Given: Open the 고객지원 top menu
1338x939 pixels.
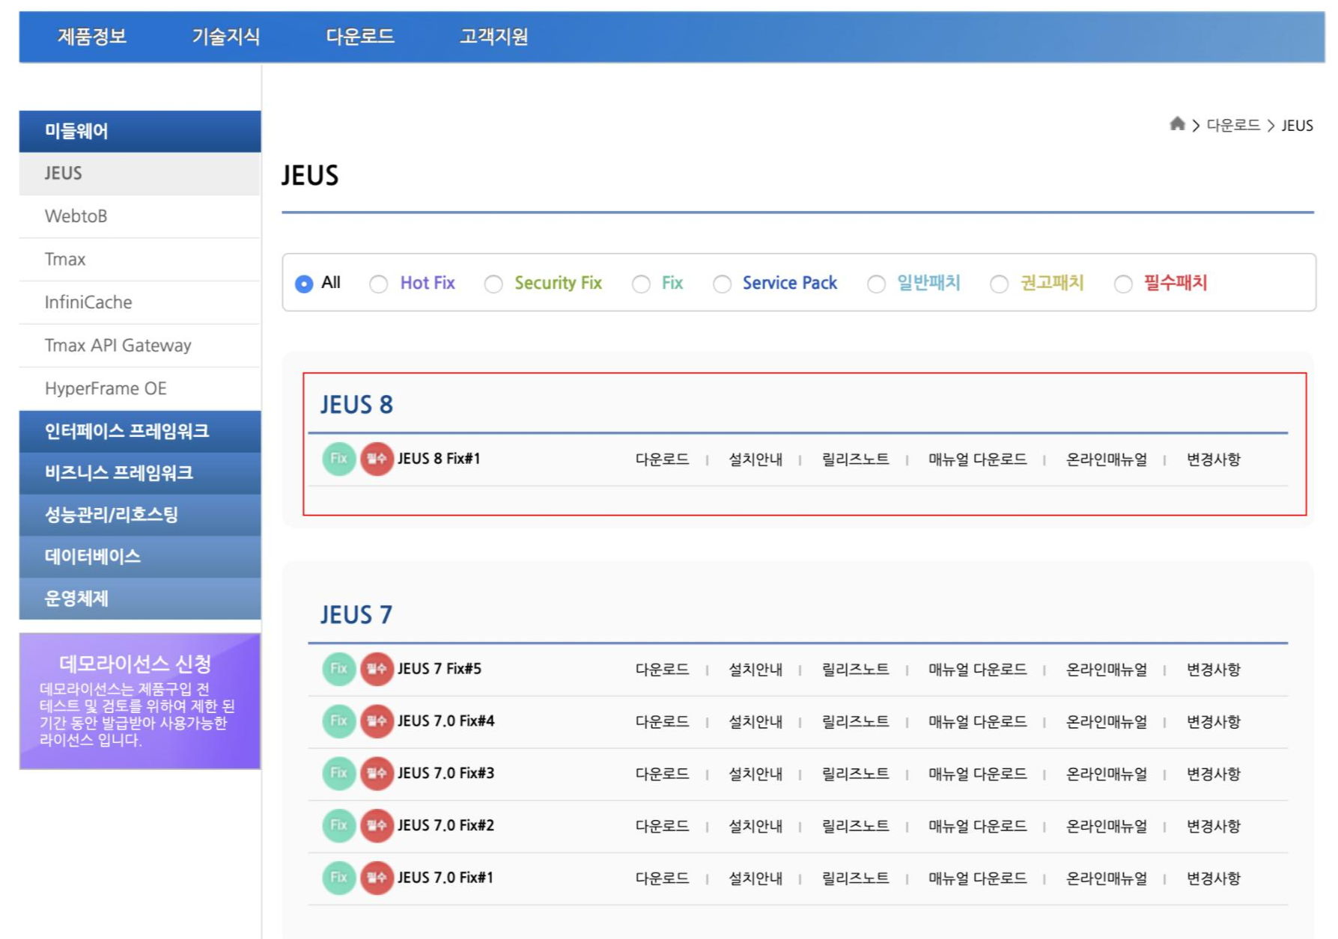Looking at the screenshot, I should 494,36.
